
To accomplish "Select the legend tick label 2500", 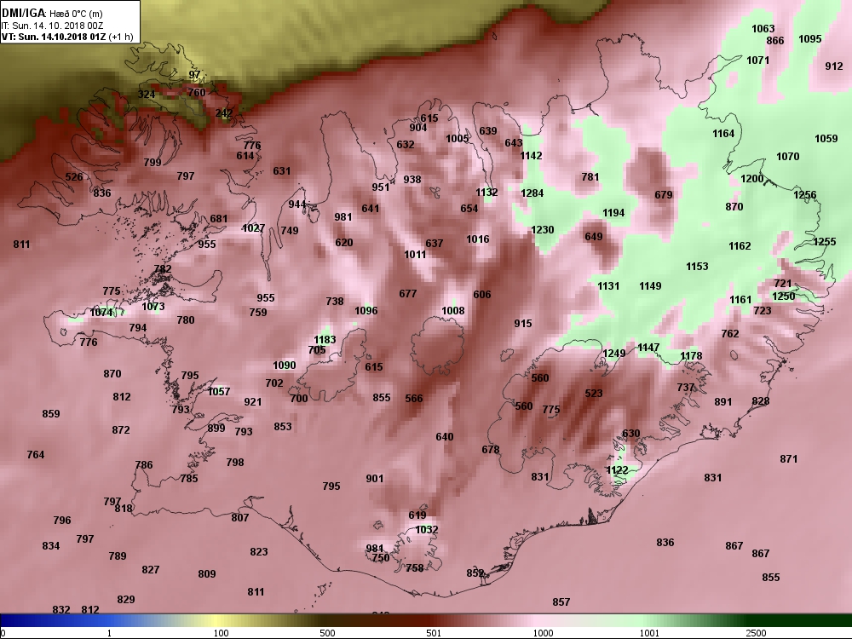I will click(757, 633).
